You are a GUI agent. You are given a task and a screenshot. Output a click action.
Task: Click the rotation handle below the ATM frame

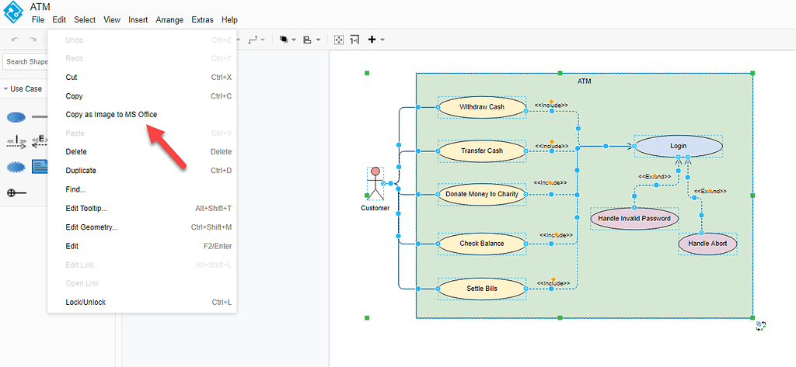(x=760, y=325)
